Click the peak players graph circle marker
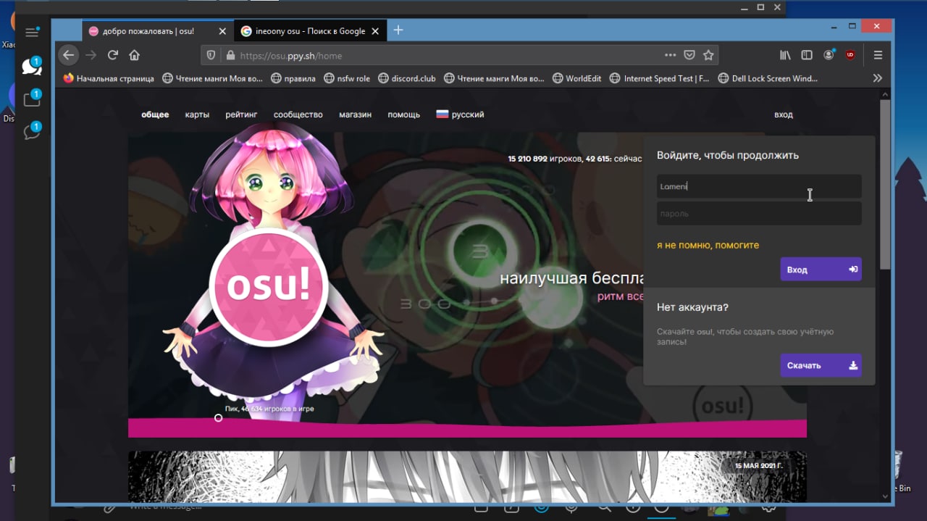The height and width of the screenshot is (521, 927). coord(219,417)
